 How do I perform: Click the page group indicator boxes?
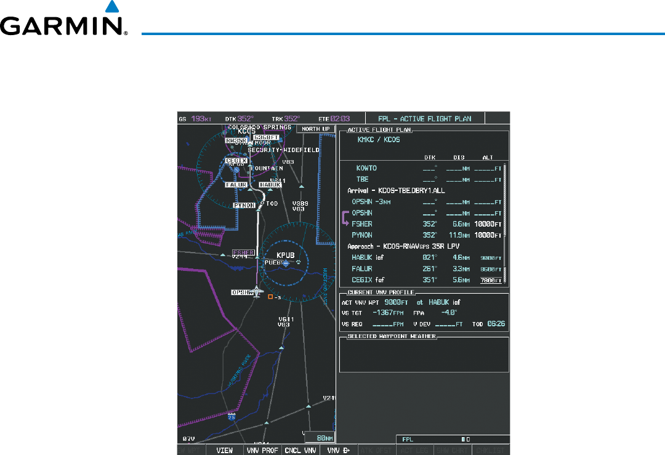pyautogui.click(x=465, y=440)
